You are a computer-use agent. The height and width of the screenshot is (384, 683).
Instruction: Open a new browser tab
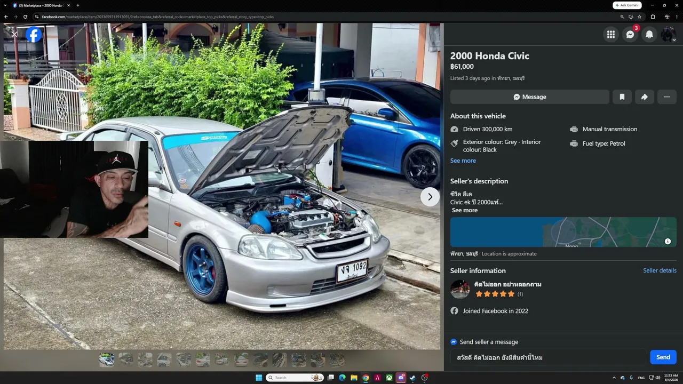(x=78, y=5)
